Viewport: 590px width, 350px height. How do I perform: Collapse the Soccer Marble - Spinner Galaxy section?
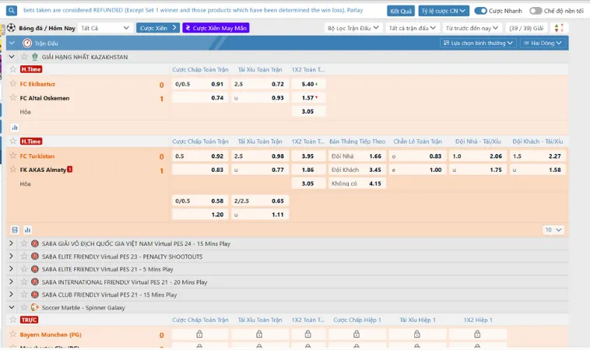click(x=11, y=307)
